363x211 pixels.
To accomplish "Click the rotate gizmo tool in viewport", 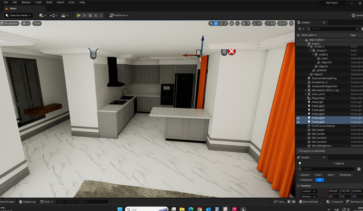I will (x=221, y=24).
